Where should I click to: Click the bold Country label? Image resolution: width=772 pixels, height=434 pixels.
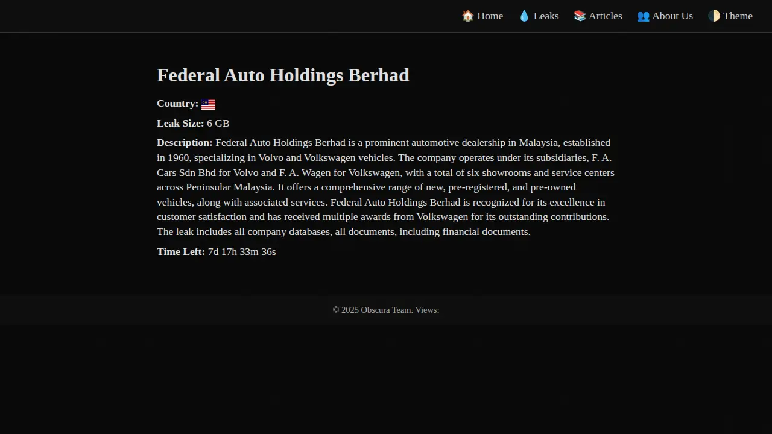pos(177,104)
